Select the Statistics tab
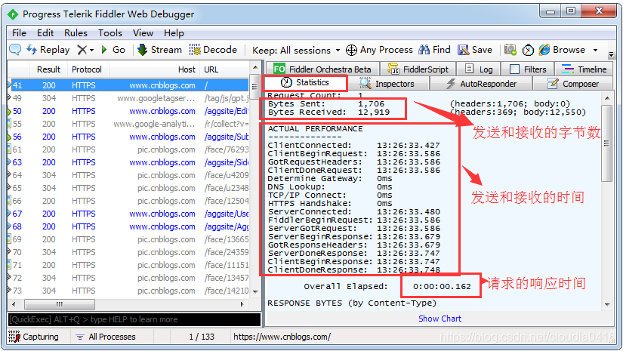 (x=305, y=82)
